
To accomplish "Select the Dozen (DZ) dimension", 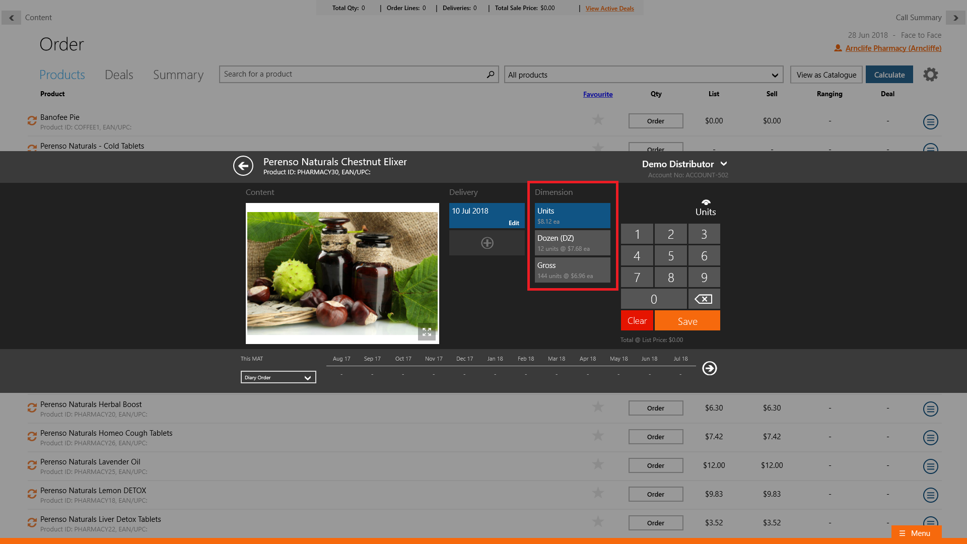I will (x=572, y=243).
